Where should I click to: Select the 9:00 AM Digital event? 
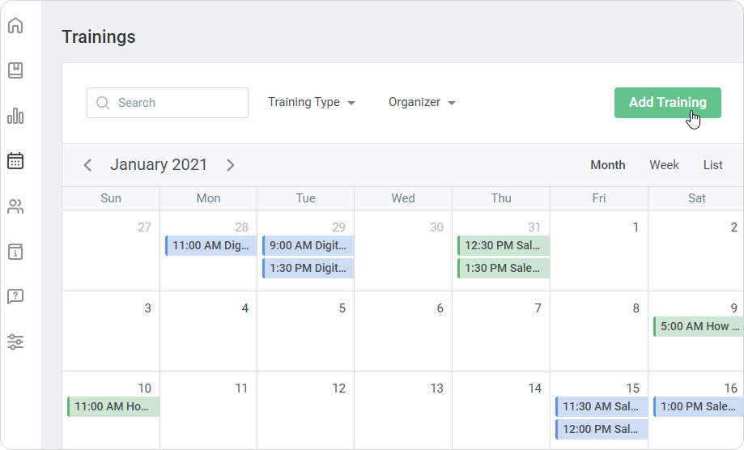tap(308, 245)
